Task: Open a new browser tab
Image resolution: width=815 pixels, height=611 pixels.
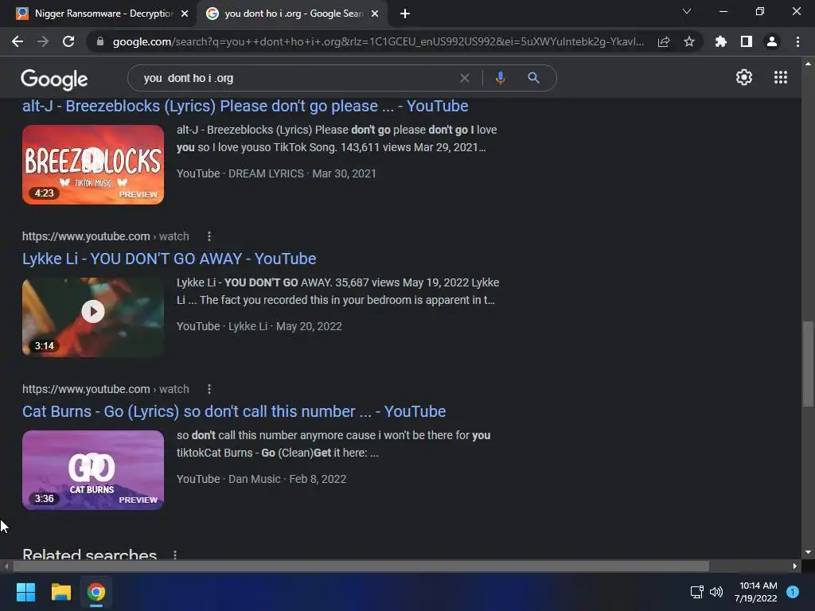Action: point(405,14)
